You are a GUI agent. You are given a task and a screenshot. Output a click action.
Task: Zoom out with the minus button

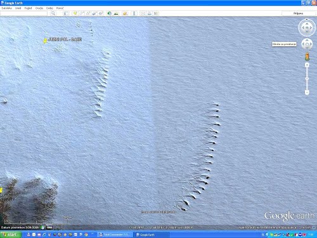(307, 93)
